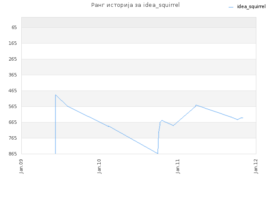The width and height of the screenshot is (273, 205).
Task: Click the chart title text
Action: [136, 5]
